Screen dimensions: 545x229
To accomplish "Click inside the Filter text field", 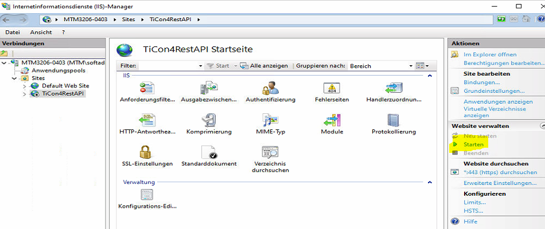I will 169,66.
